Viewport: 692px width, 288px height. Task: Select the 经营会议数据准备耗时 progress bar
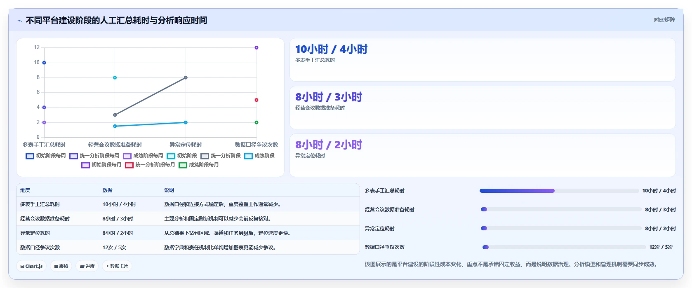pos(561,209)
